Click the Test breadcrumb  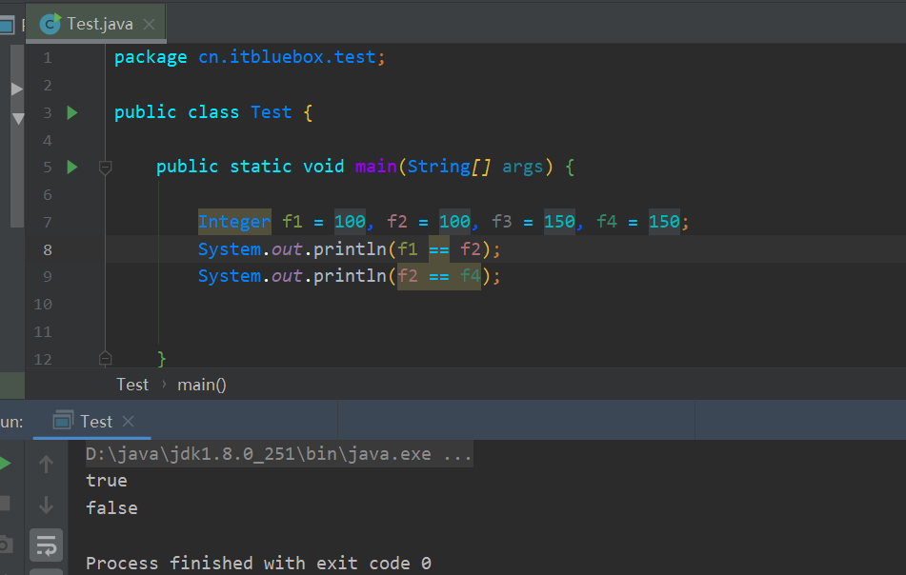click(132, 385)
